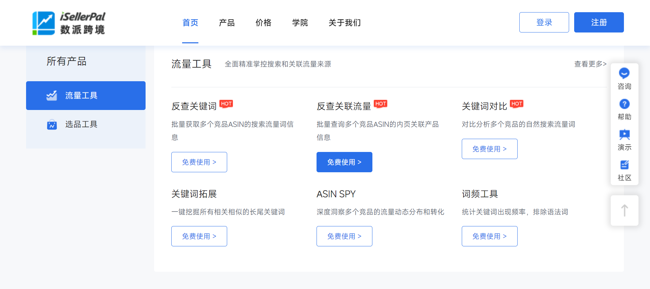This screenshot has width=650, height=289.
Task: Click the 流量工具 chart icon in sidebar
Action: (51, 95)
